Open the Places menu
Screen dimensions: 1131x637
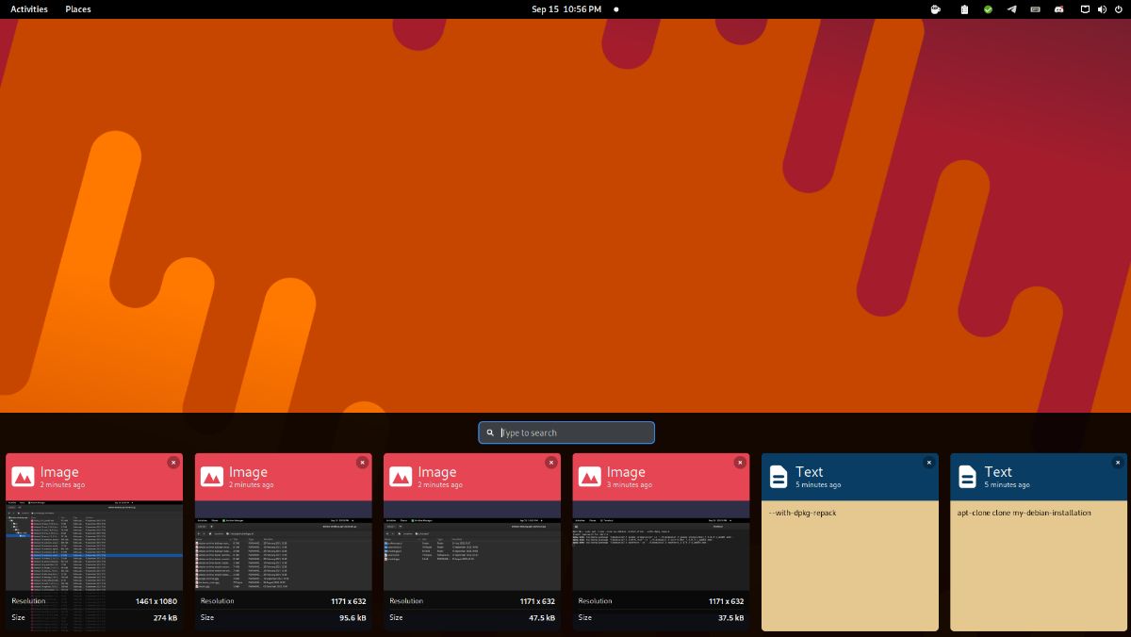pyautogui.click(x=77, y=9)
